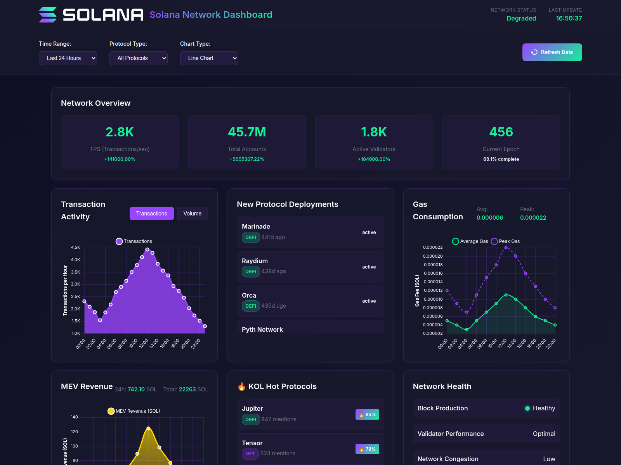The width and height of the screenshot is (621, 465).
Task: Click the 16:50:37 last update time
Action: [x=569, y=18]
